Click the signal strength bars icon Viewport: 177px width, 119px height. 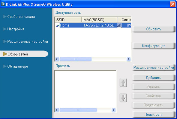(x=119, y=25)
